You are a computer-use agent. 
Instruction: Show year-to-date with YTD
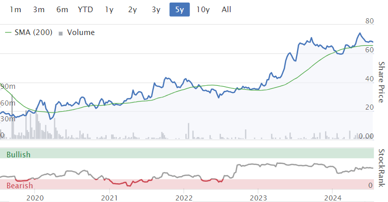point(85,10)
